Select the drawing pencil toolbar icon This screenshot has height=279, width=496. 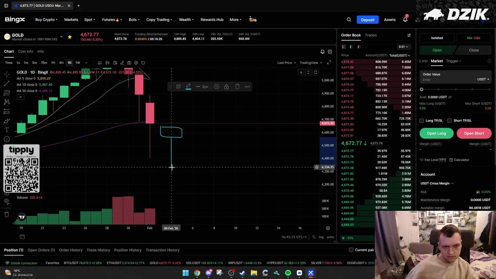tap(122, 63)
